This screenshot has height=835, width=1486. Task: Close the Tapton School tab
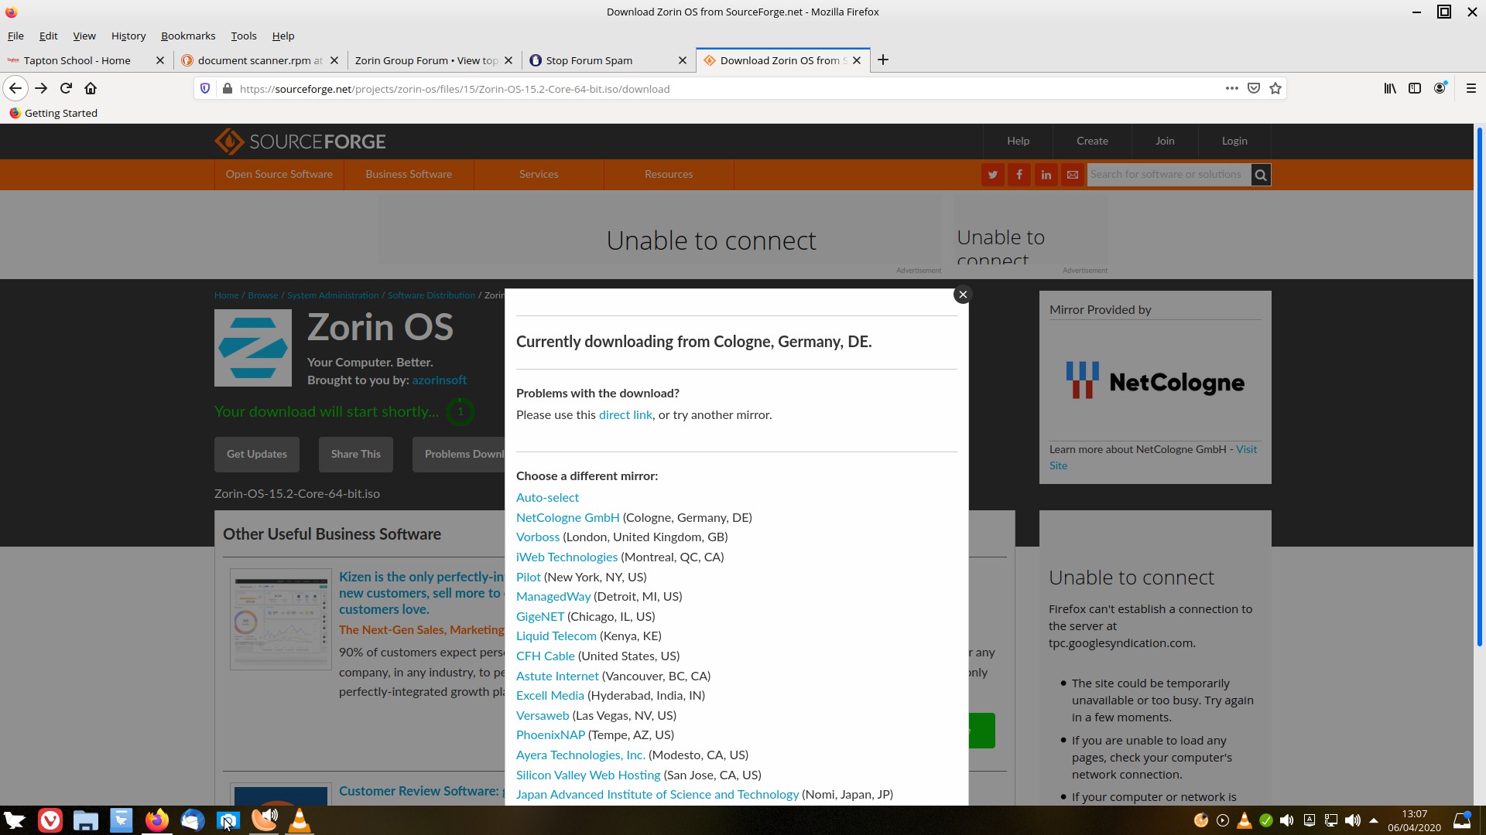(x=160, y=60)
